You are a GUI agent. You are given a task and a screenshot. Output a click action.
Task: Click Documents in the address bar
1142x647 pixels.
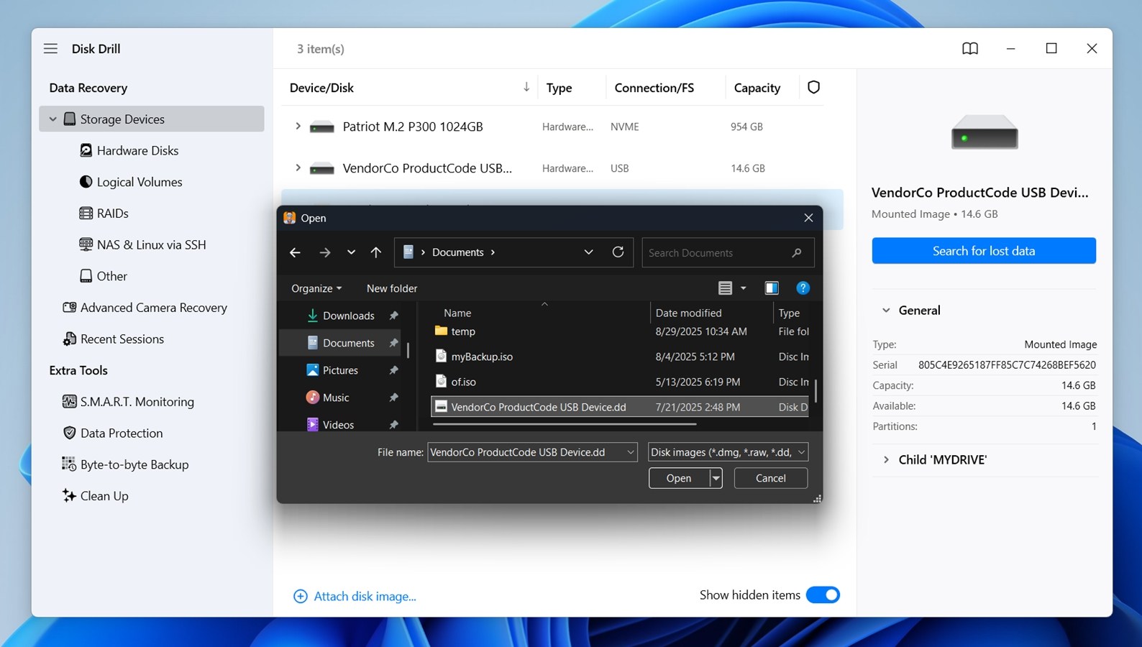point(457,252)
